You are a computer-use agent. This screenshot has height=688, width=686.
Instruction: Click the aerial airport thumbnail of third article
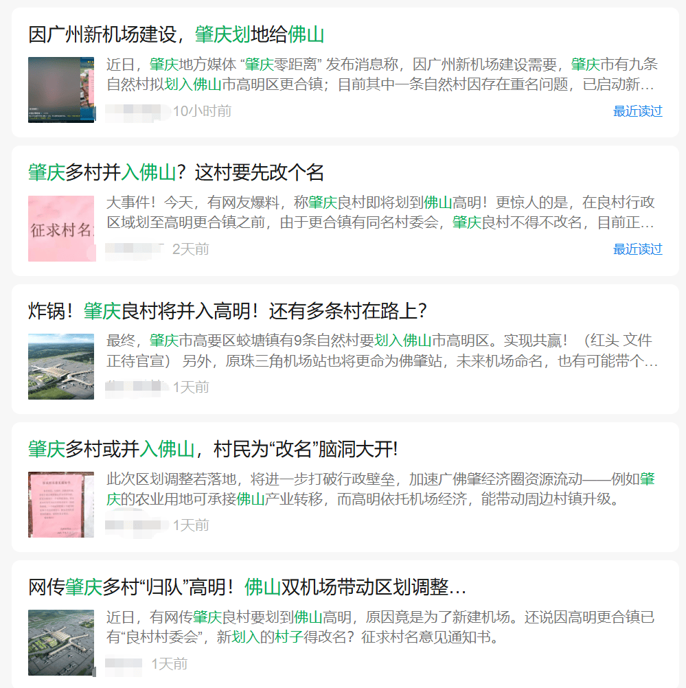pyautogui.click(x=61, y=368)
